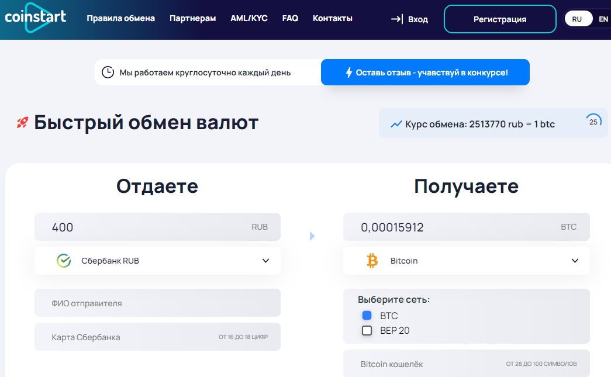Open the Bitcoin currency dropdown
Screen dimensions: 611x377
click(575, 261)
